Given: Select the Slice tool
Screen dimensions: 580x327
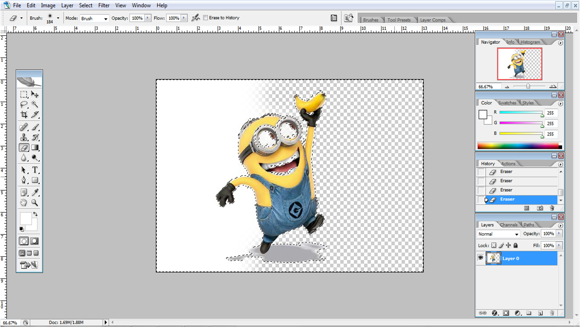Looking at the screenshot, I should point(35,115).
